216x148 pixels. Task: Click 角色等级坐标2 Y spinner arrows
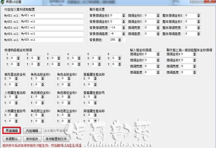pos(69,103)
